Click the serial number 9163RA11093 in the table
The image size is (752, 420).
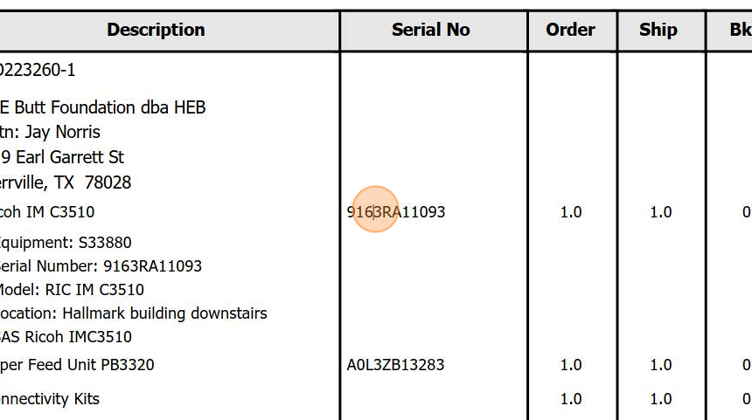tap(395, 211)
